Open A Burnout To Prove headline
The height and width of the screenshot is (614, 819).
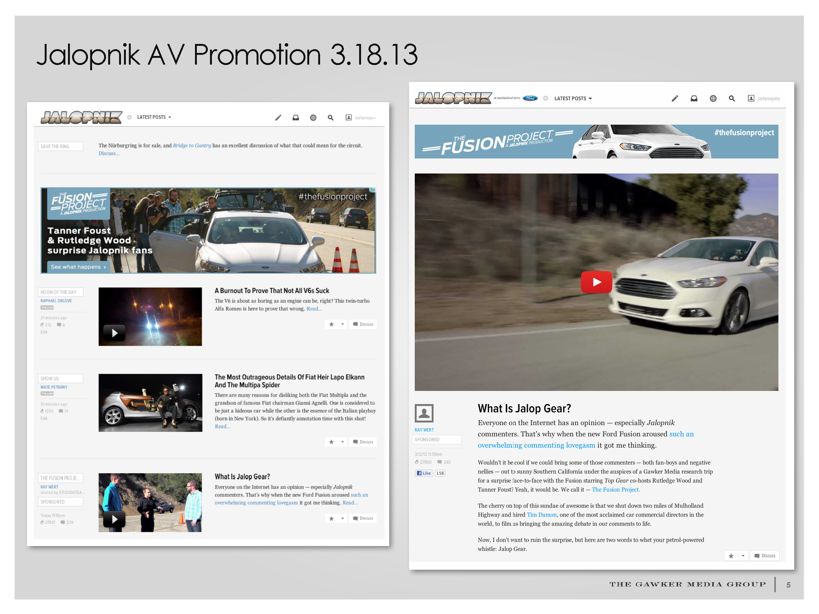tap(272, 291)
